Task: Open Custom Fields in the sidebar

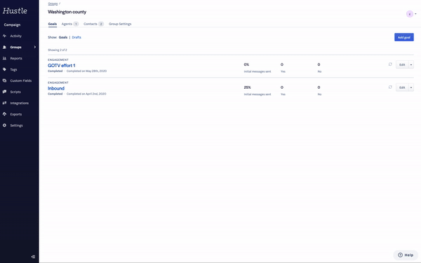Action: [21, 80]
